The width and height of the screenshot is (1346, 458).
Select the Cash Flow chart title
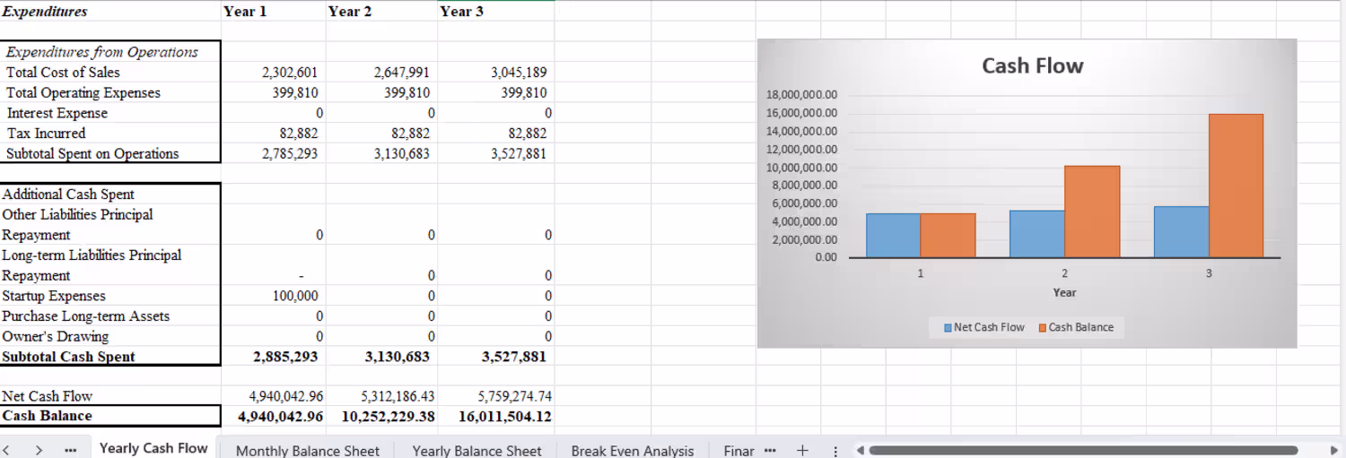click(x=1032, y=65)
